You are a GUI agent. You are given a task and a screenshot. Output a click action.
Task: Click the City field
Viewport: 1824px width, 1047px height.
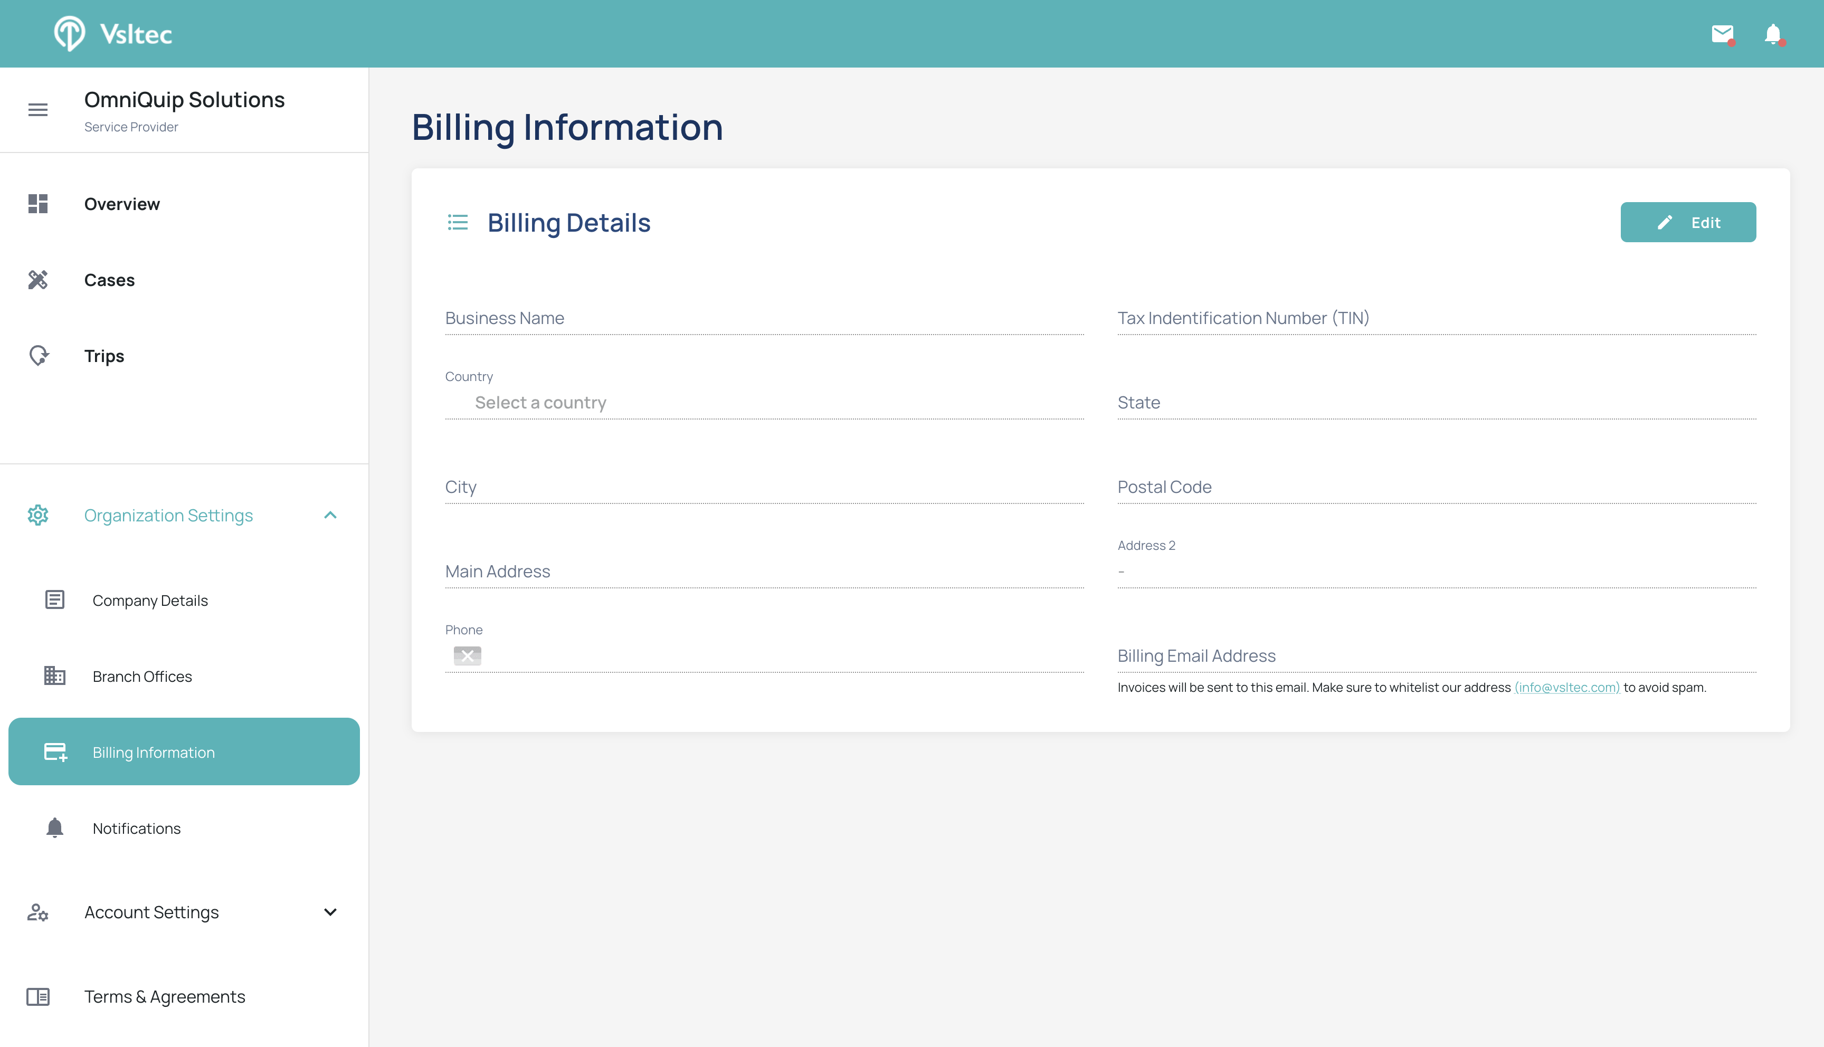[x=764, y=487]
